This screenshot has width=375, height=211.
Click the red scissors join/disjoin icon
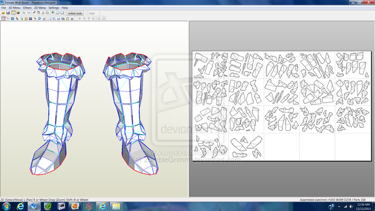tap(8, 19)
